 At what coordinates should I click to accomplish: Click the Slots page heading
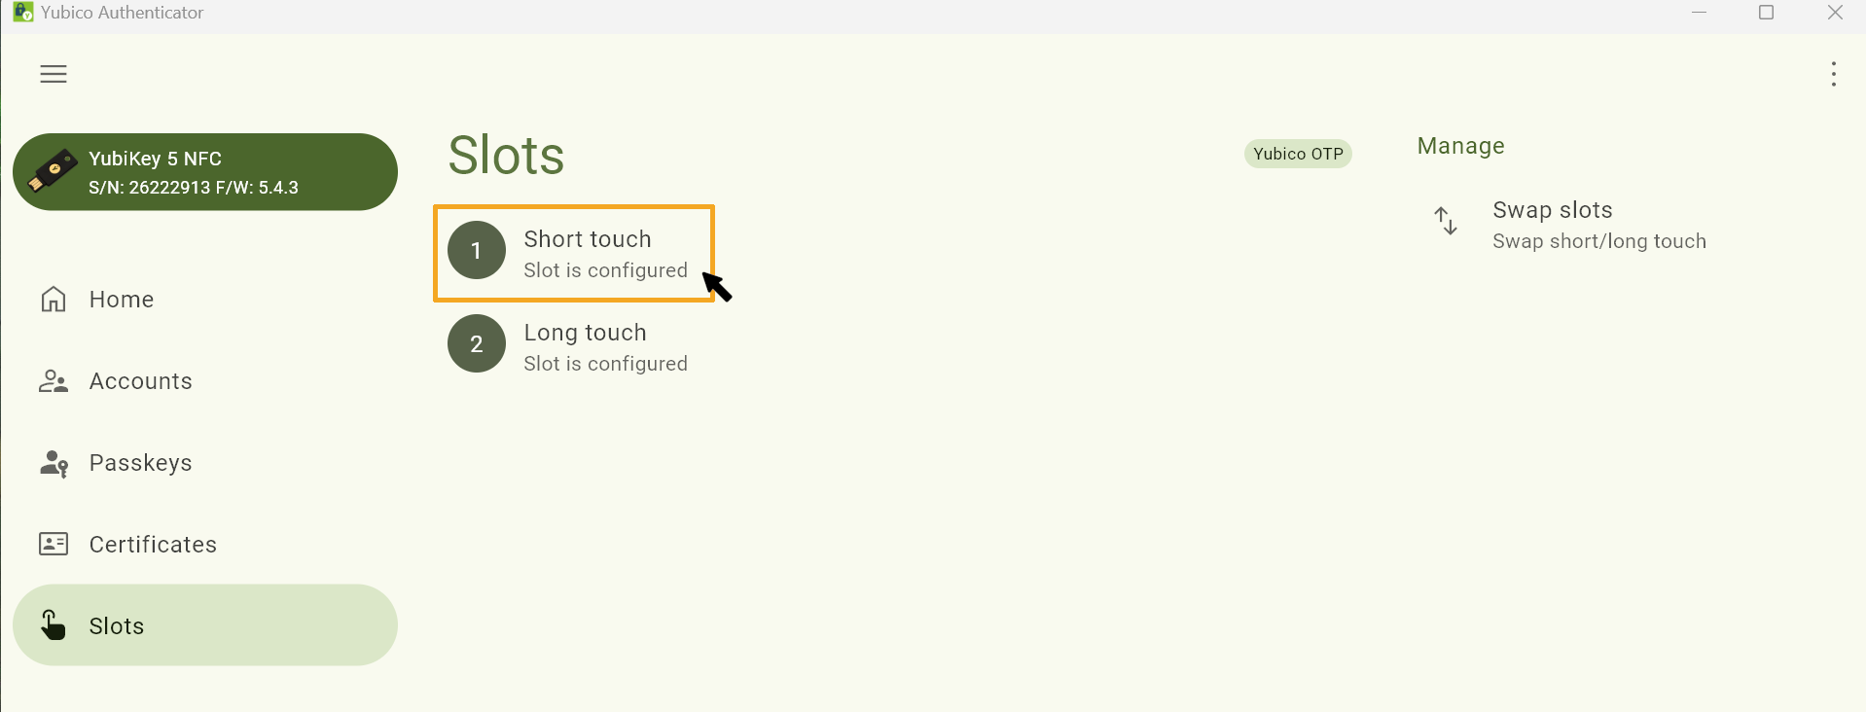coord(505,154)
